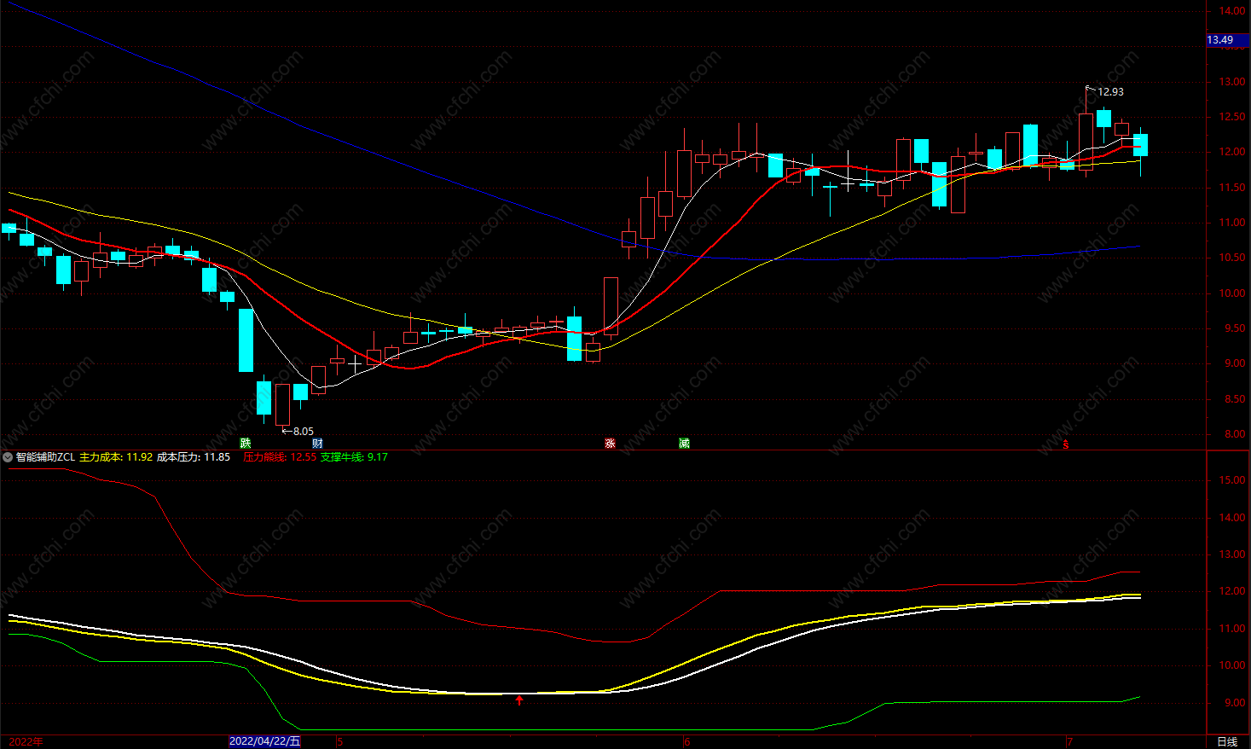Click the 12.93 high price label
This screenshot has width=1251, height=749.
(x=1110, y=91)
